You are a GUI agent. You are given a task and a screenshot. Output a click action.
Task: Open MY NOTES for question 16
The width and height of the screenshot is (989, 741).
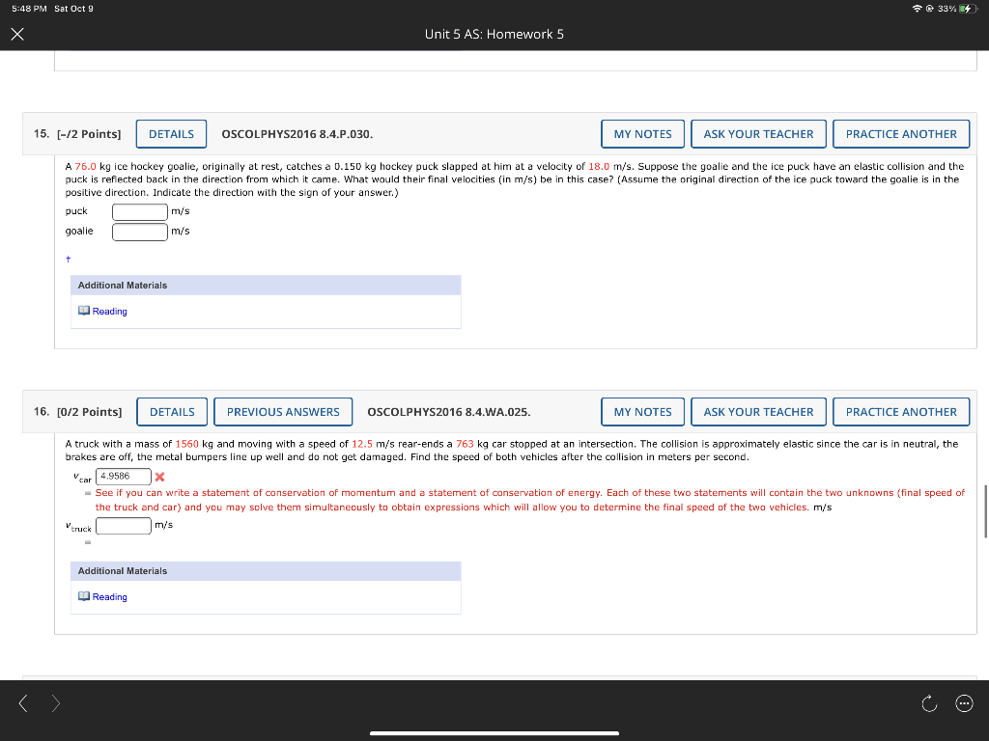click(x=642, y=412)
